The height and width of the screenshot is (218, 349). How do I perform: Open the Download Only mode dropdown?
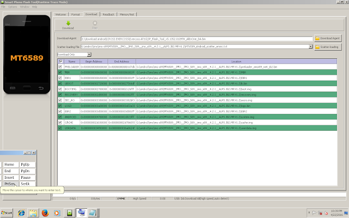[x=89, y=55]
